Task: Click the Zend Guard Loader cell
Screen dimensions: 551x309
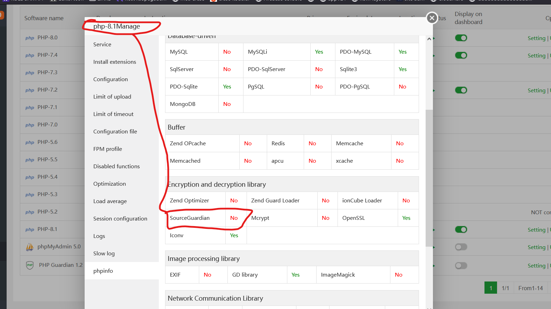Action: coord(282,200)
